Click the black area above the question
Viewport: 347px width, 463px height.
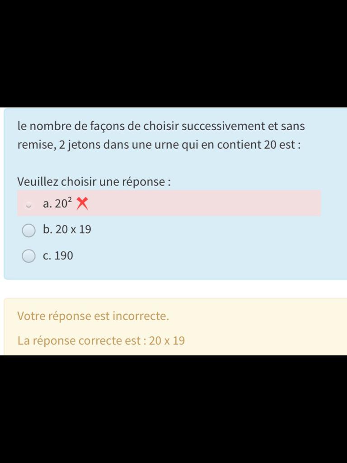point(173,54)
